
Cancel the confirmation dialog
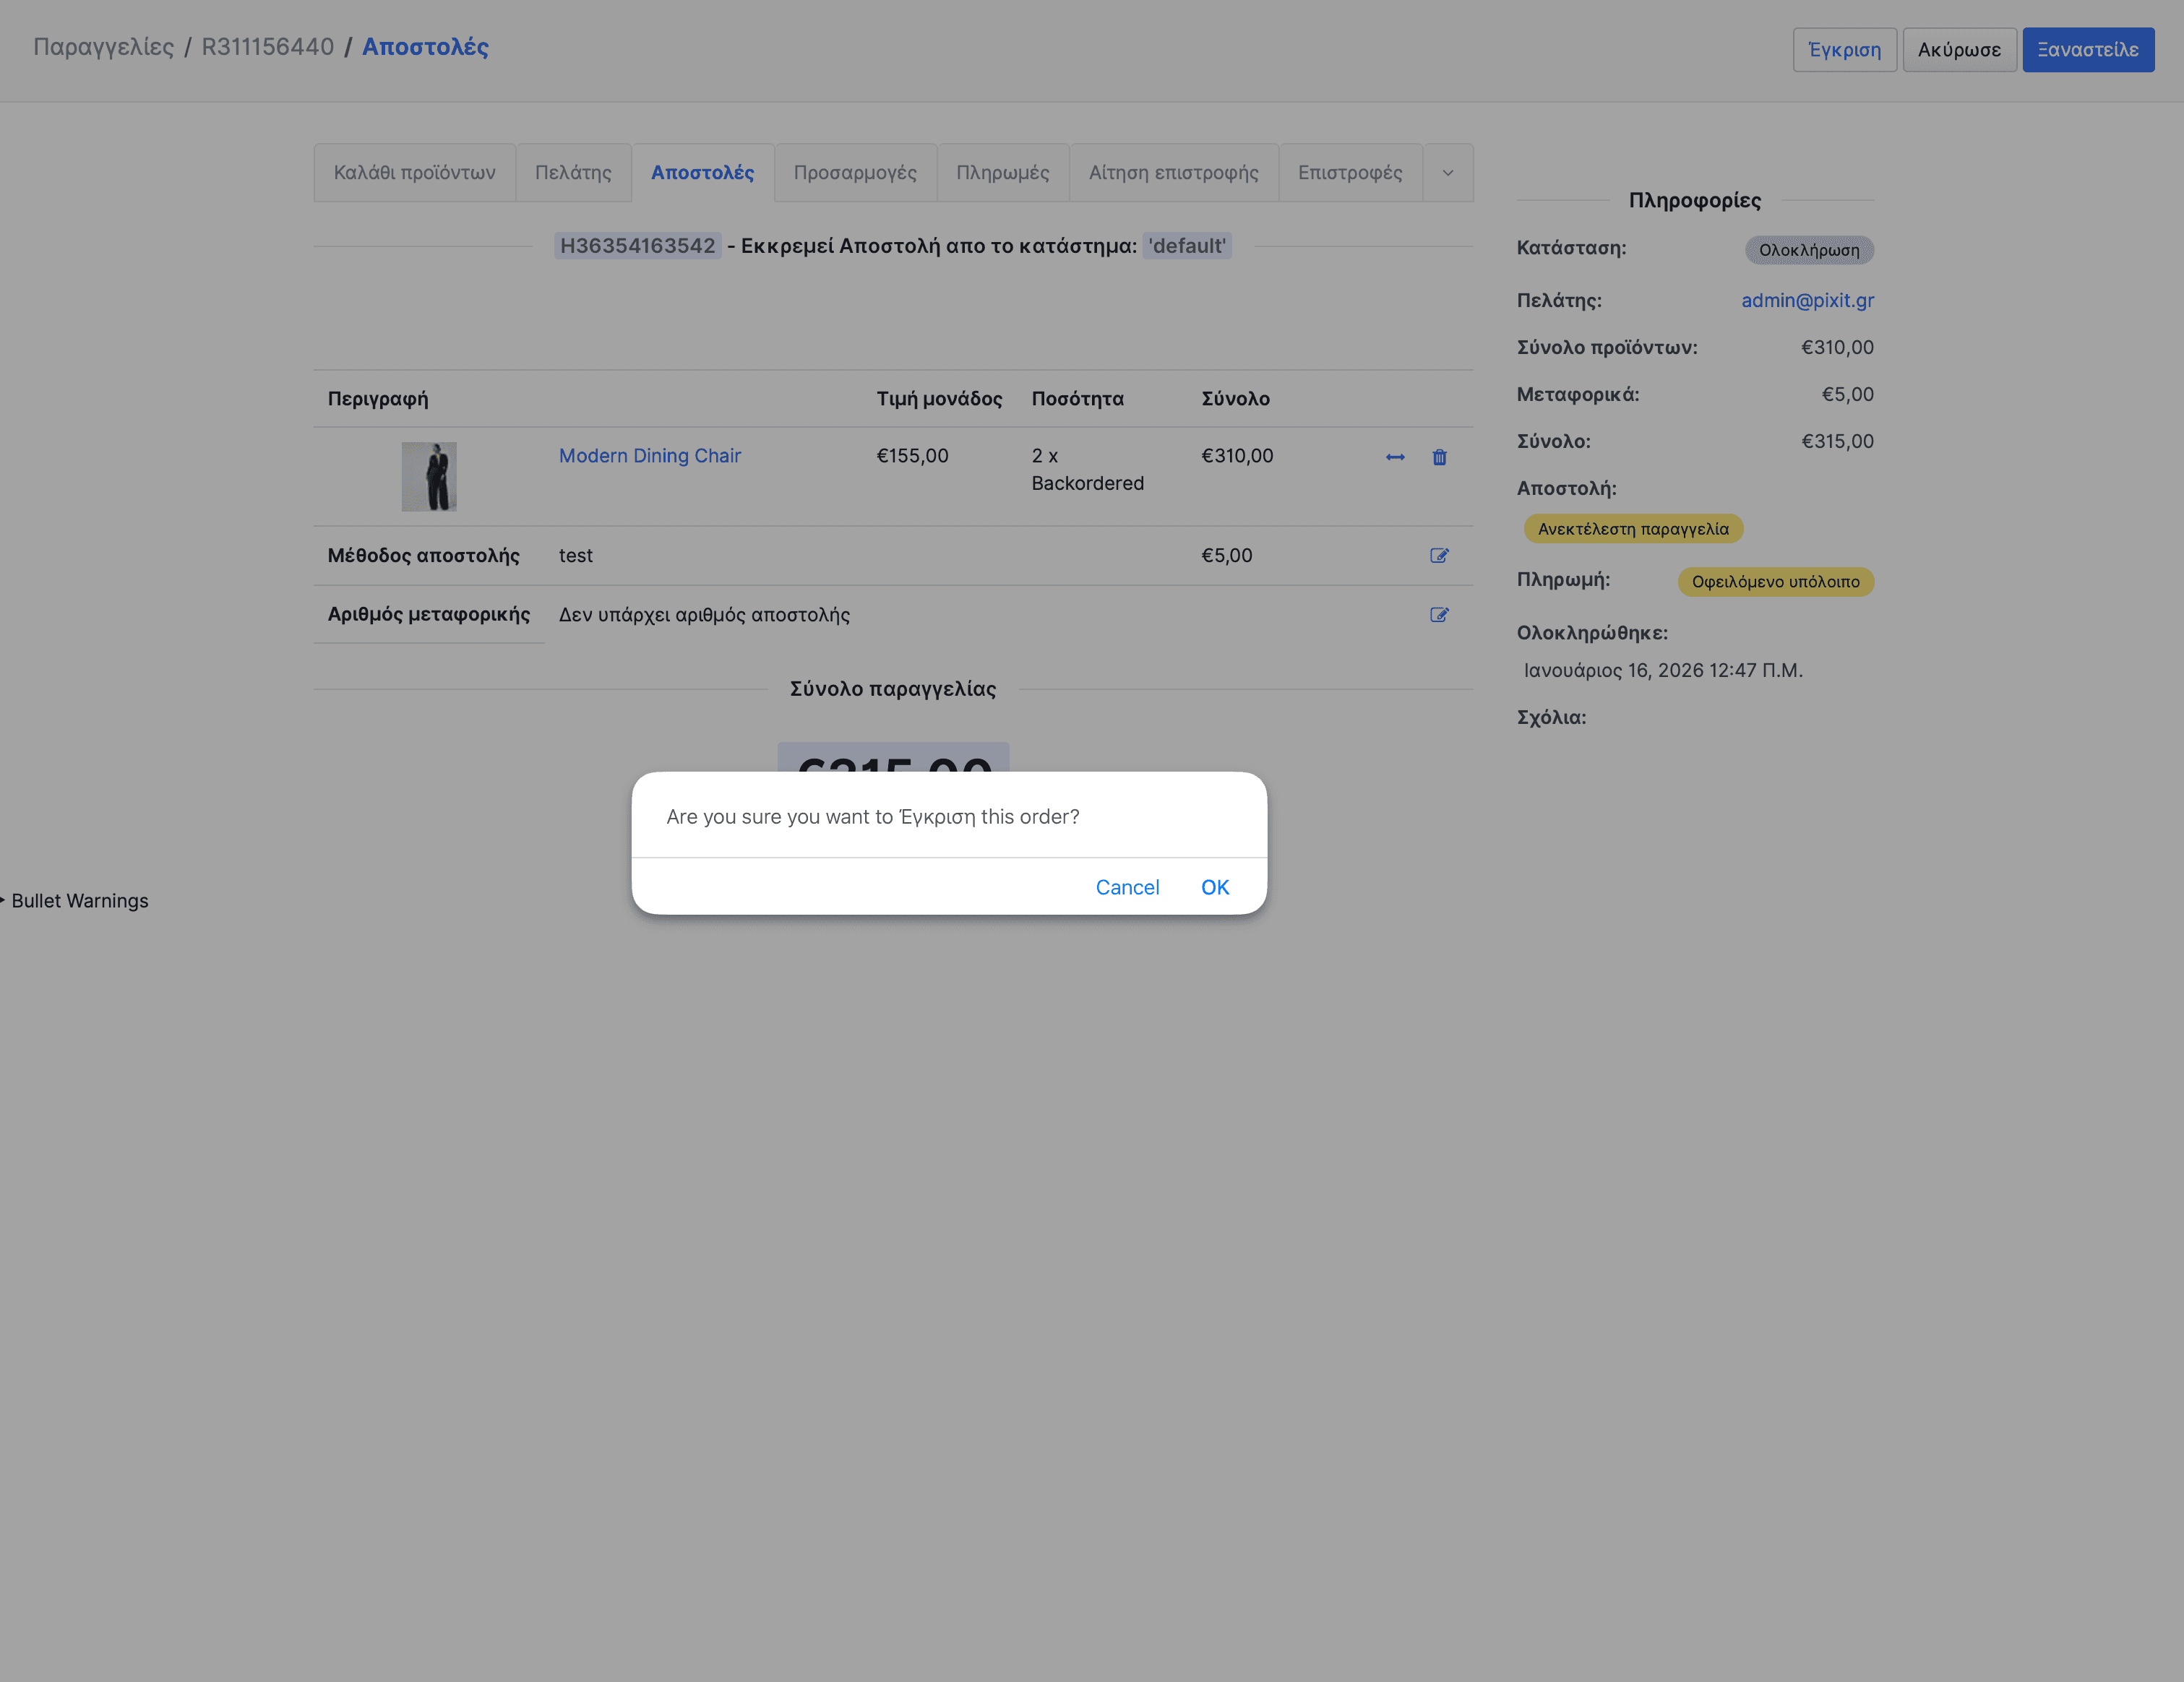tap(1127, 887)
